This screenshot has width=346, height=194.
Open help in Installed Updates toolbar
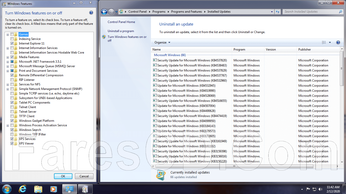338,42
